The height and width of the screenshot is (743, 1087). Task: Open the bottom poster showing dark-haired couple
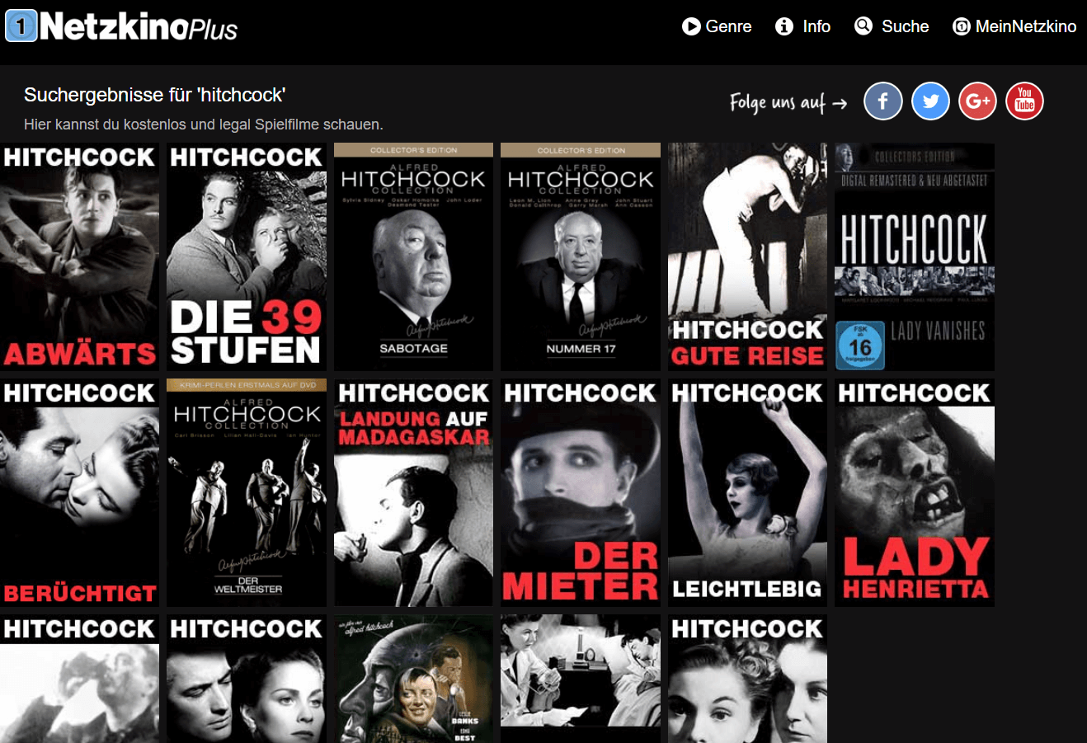247,679
